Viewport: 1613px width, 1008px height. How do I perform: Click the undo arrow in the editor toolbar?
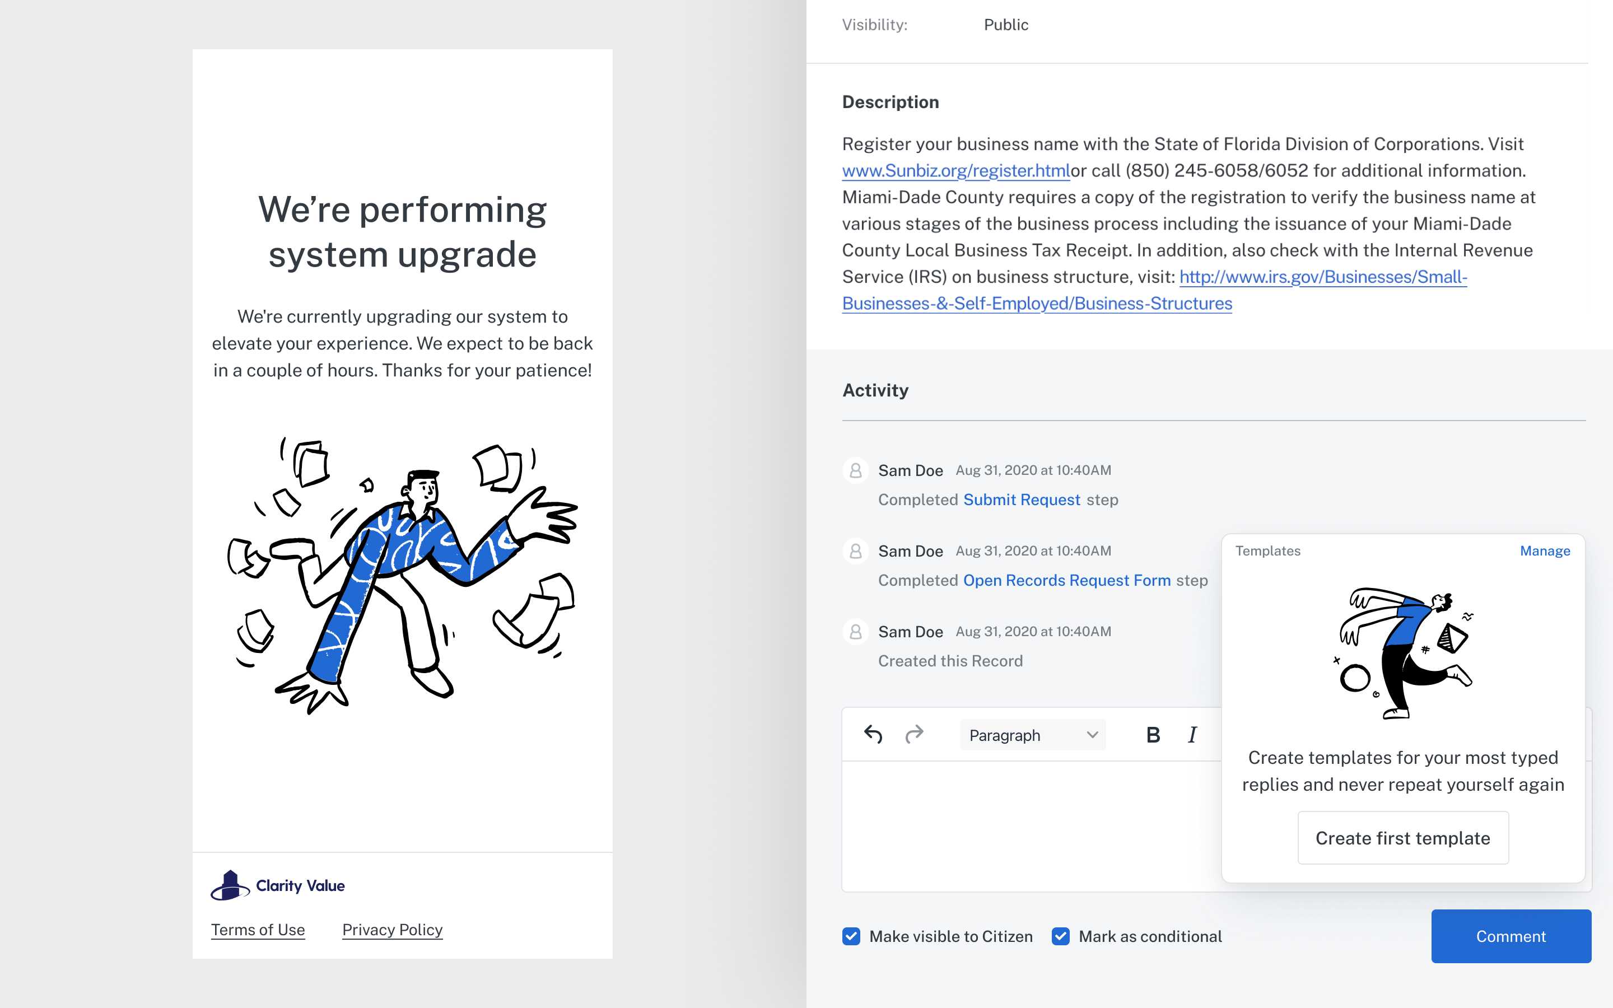(x=873, y=735)
